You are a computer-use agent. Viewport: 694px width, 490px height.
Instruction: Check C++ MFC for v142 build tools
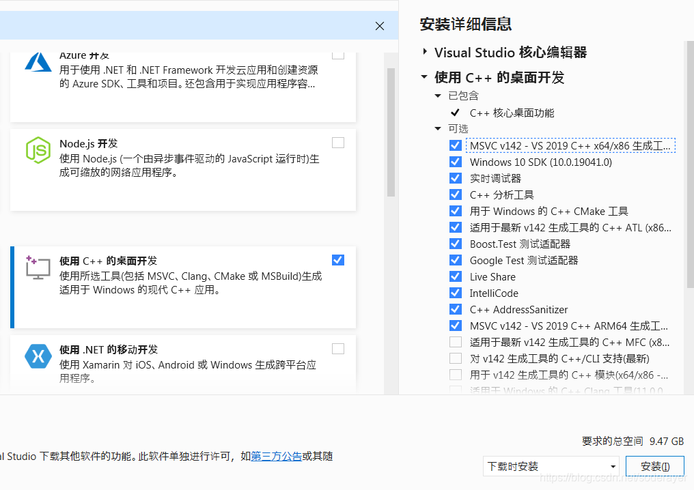click(456, 342)
